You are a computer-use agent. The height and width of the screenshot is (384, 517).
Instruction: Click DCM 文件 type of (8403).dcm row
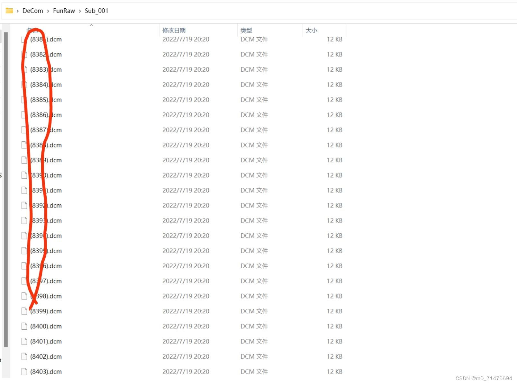(x=254, y=371)
